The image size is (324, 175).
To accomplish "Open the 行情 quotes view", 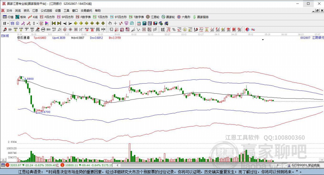I will pyautogui.click(x=8, y=17).
